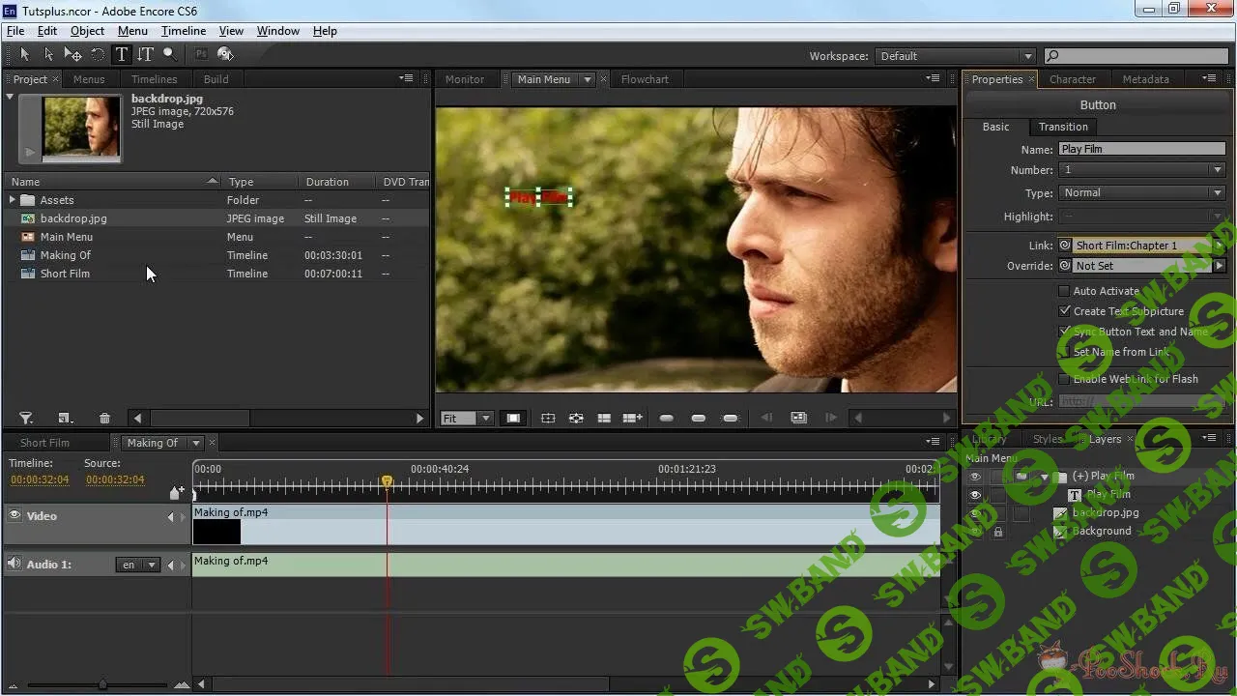Click the delete trash icon in Project panel
The image size is (1237, 696).
pos(104,419)
